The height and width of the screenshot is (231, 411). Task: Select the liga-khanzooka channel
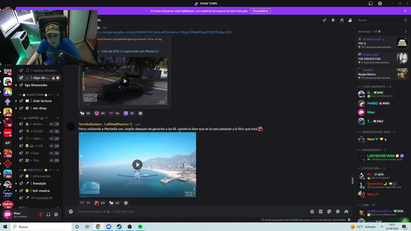point(39,85)
